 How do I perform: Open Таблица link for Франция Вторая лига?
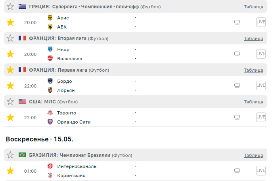tap(253, 38)
